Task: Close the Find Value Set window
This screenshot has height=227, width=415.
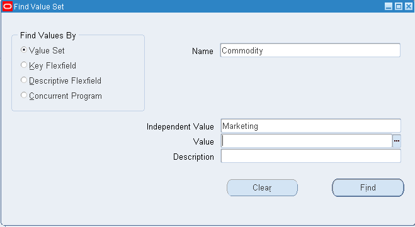Action: pos(408,7)
